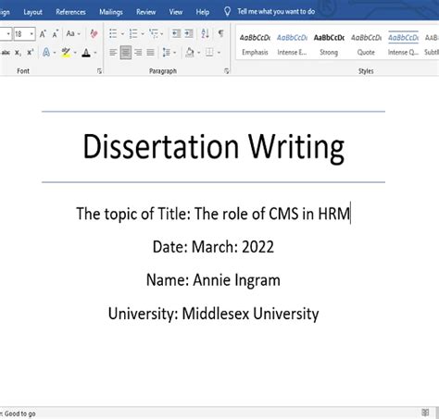Open the Layout tab

click(32, 12)
